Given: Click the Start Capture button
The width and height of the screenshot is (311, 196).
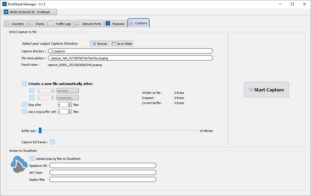Looking at the screenshot, I should click(266, 90).
